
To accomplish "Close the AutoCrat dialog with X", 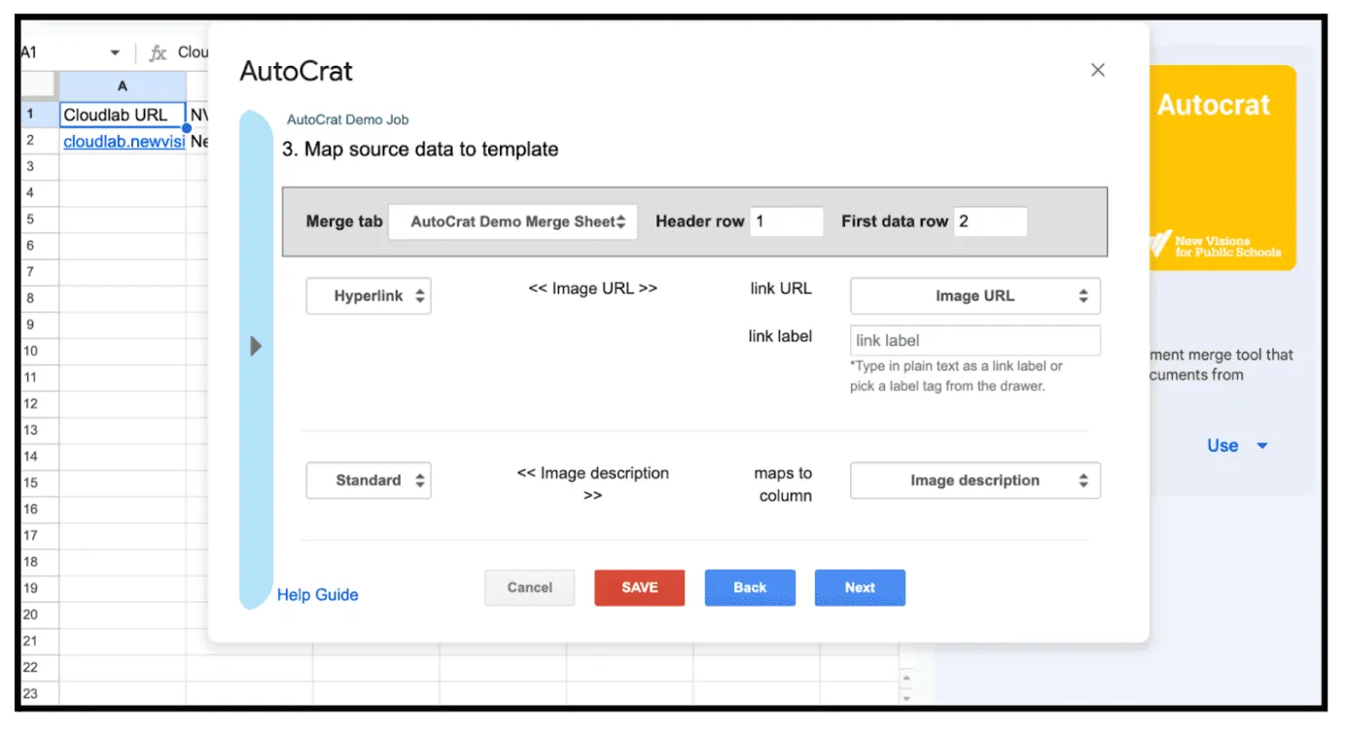I will [x=1098, y=70].
